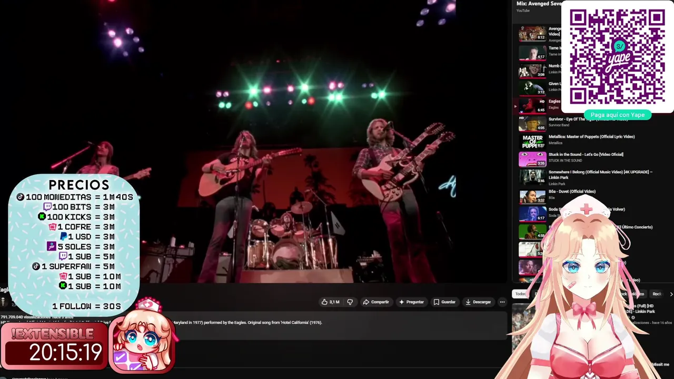Open Somewhere I Belong playlist entry
674x379 pixels.
click(x=600, y=175)
